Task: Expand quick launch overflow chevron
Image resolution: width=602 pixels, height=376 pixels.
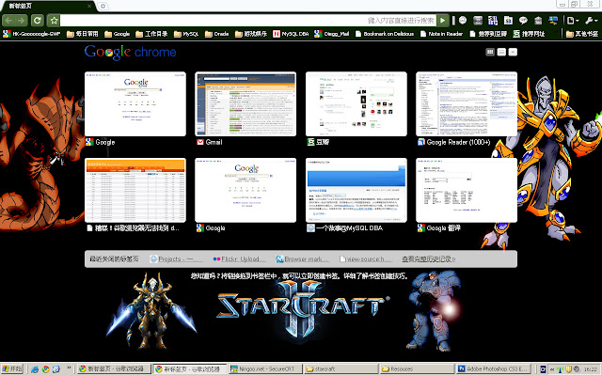Action: (69, 368)
